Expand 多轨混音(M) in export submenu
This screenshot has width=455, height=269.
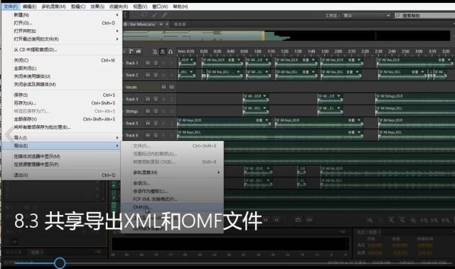pyautogui.click(x=172, y=172)
